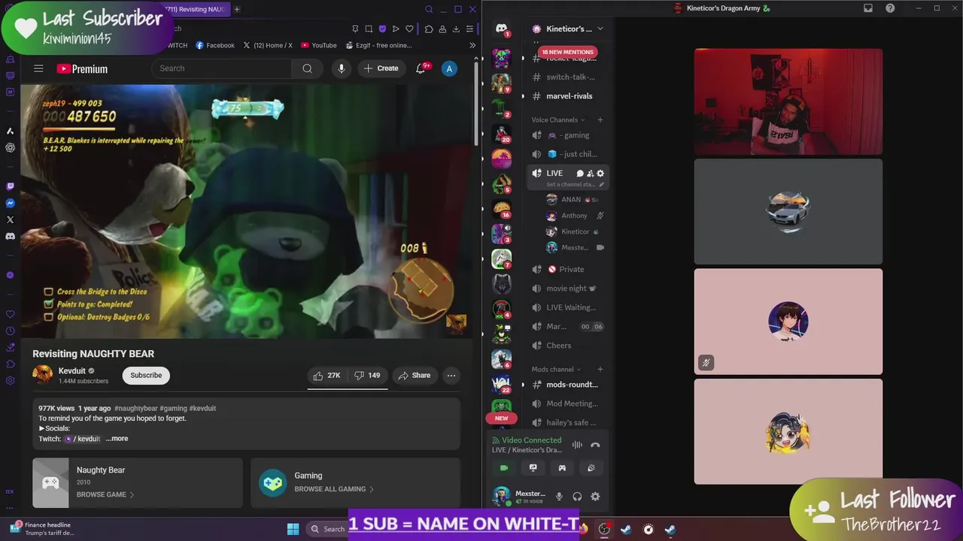Image resolution: width=963 pixels, height=541 pixels.
Task: Join the Cheers voice channel
Action: point(568,346)
